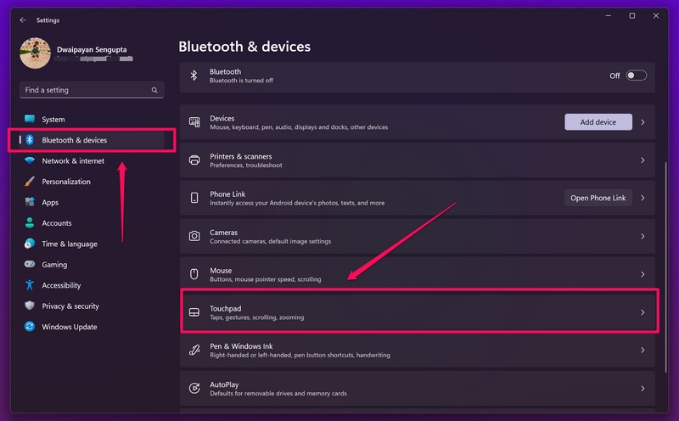This screenshot has height=421, width=679.
Task: Click the Touchpad icon
Action: tap(194, 312)
